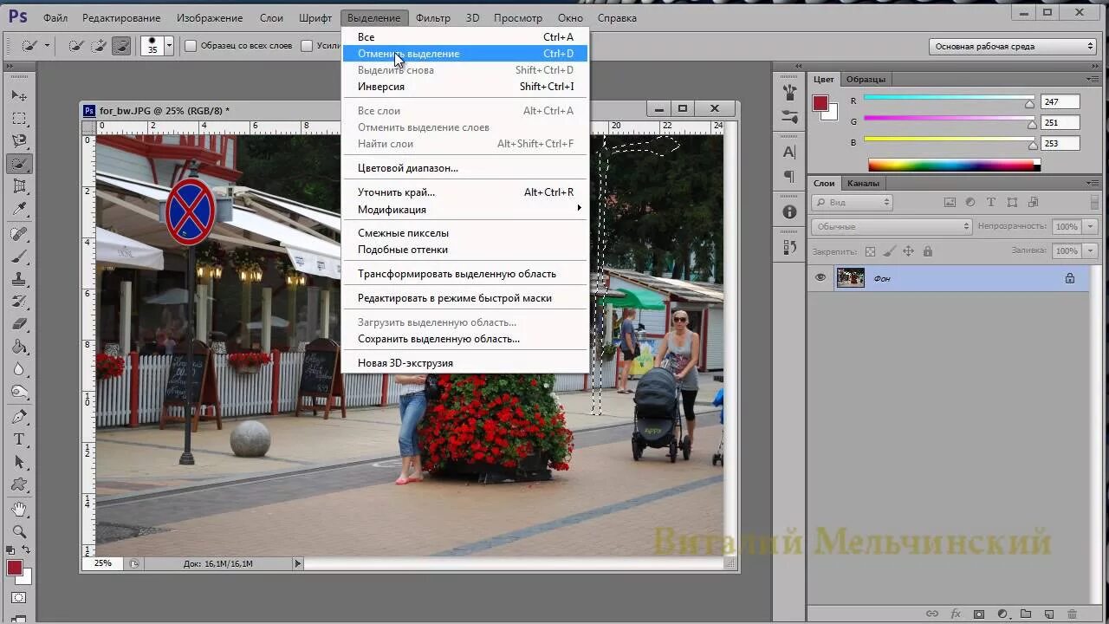
Task: Select the Pen tool
Action: [x=19, y=417]
